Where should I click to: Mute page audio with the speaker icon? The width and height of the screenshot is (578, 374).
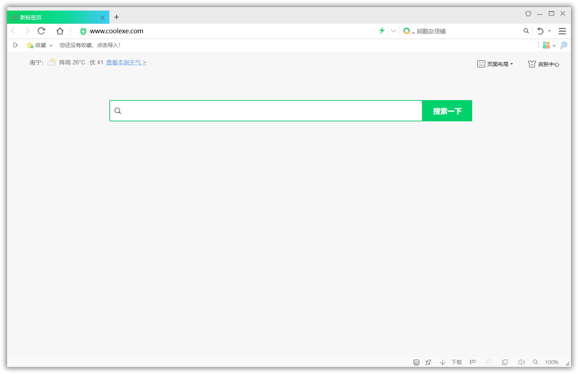521,362
